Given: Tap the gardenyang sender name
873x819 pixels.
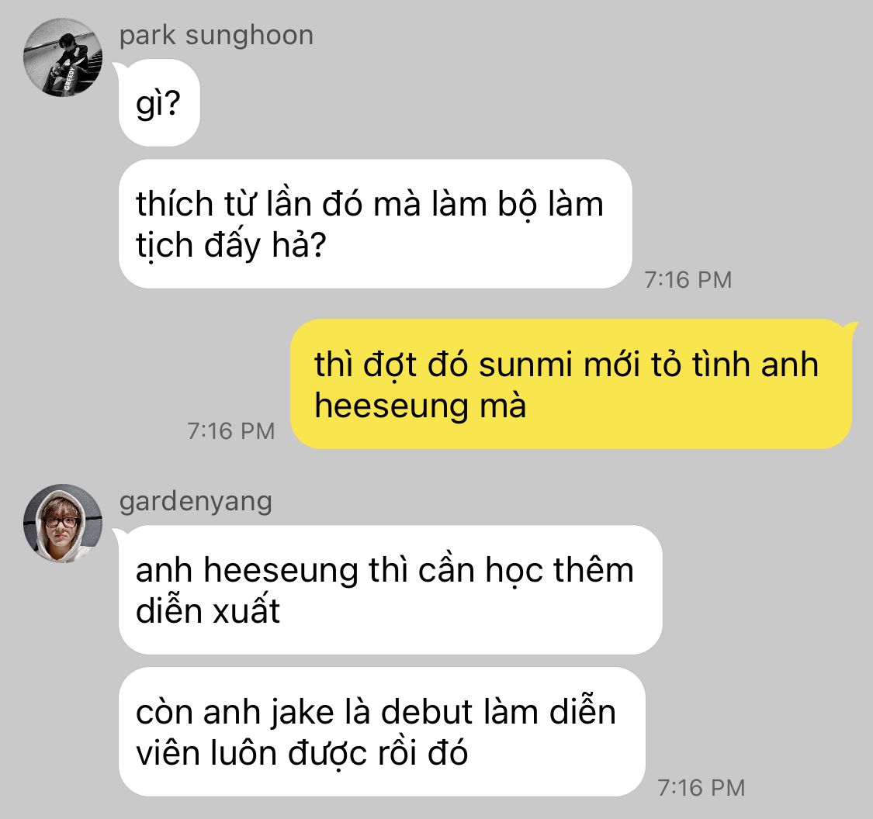Looking at the screenshot, I should [x=196, y=501].
